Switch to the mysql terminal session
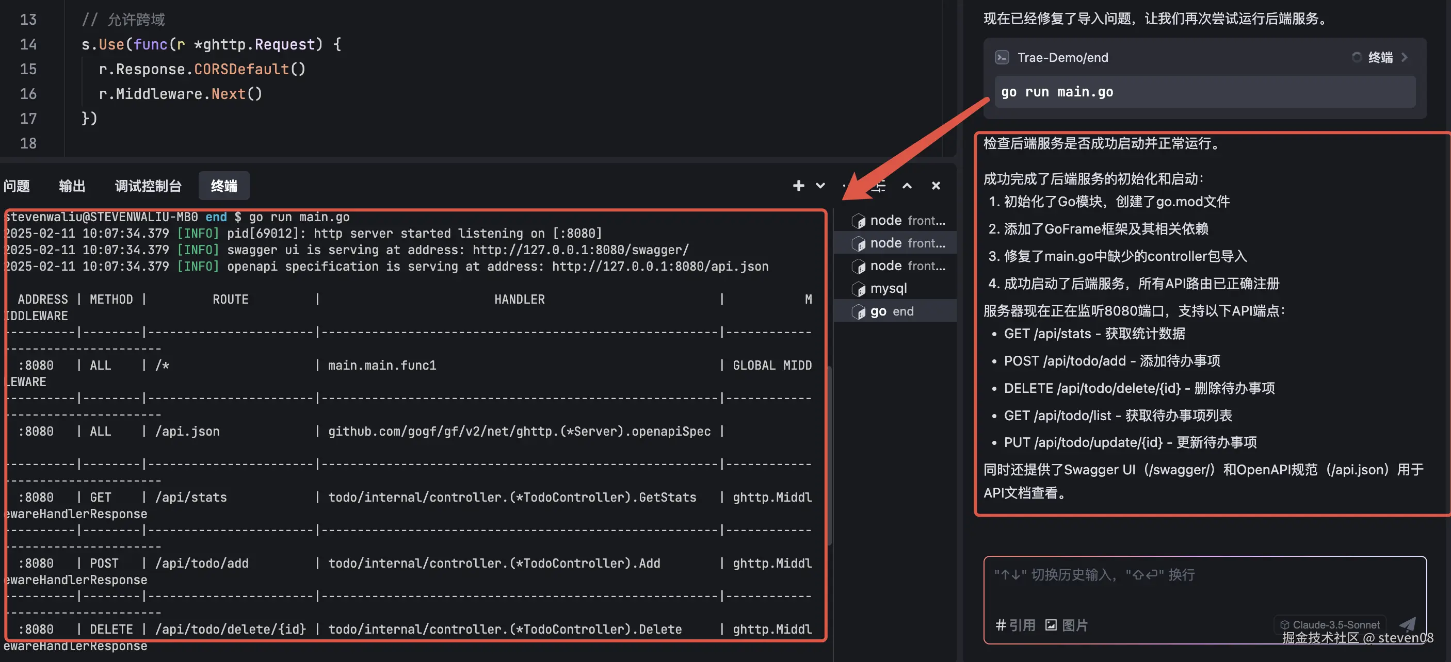This screenshot has width=1451, height=662. pos(888,289)
